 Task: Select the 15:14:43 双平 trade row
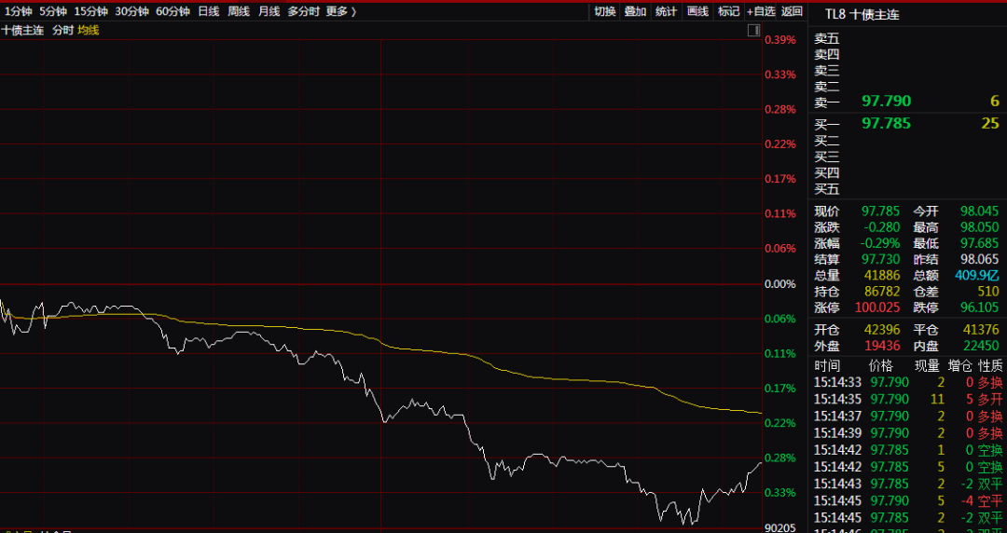[907, 483]
